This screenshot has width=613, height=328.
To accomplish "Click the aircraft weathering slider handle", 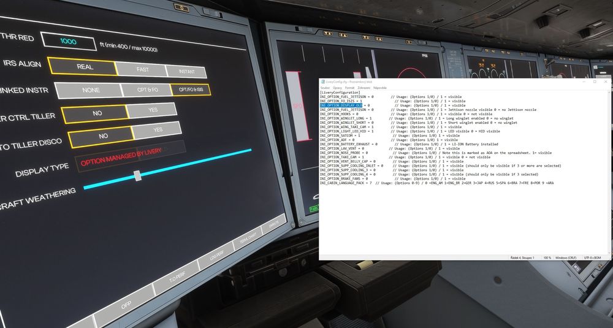I will (137, 175).
